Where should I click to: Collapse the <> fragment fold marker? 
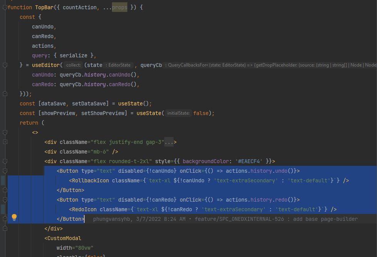pyautogui.click(x=5, y=132)
